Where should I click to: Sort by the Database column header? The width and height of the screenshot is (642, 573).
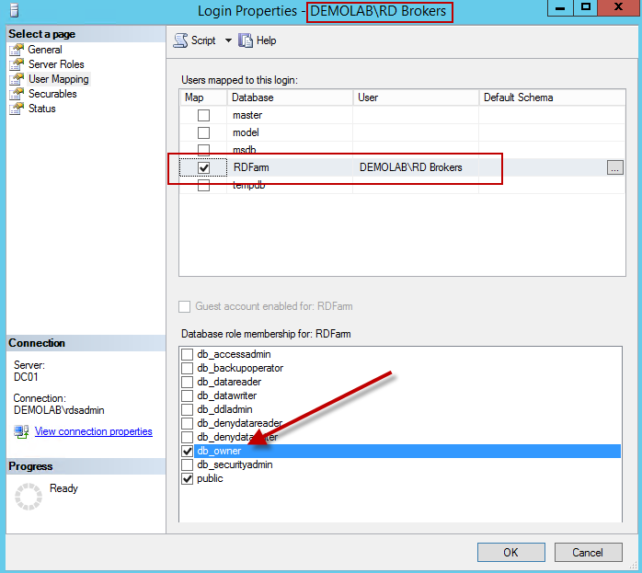[x=289, y=97]
